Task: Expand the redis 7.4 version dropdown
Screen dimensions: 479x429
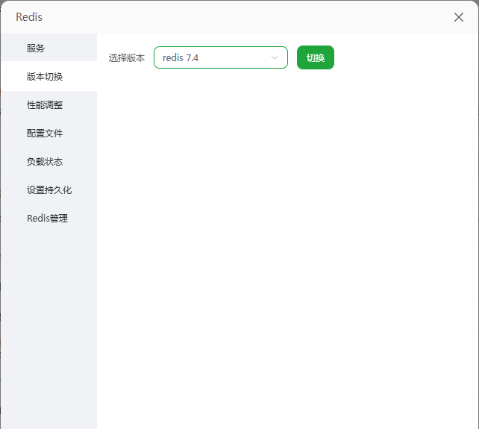Action: [221, 57]
